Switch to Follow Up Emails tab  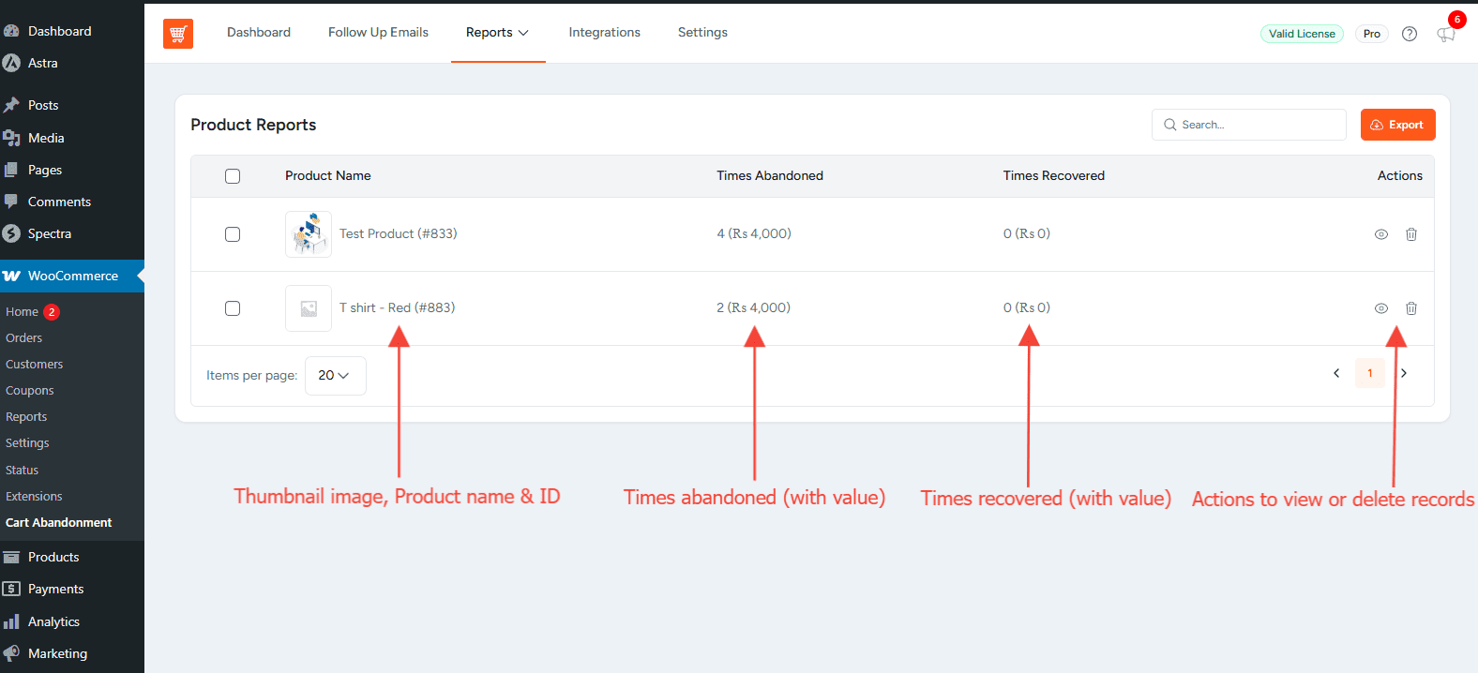(x=378, y=33)
